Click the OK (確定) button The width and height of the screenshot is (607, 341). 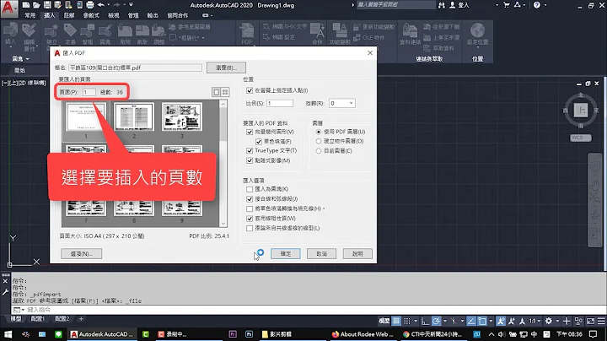285,254
